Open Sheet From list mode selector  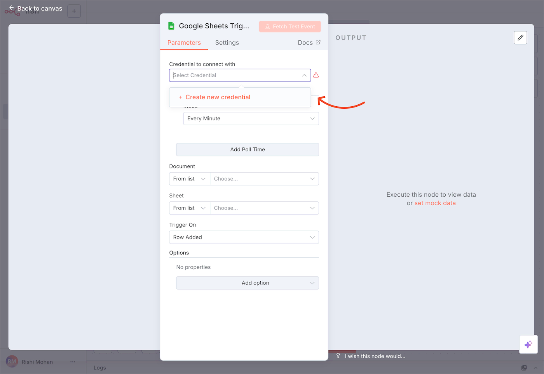tap(190, 208)
